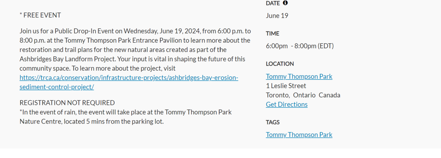The height and width of the screenshot is (158, 441).
Task: Open the Tommy Thompson Park location link
Action: click(299, 76)
